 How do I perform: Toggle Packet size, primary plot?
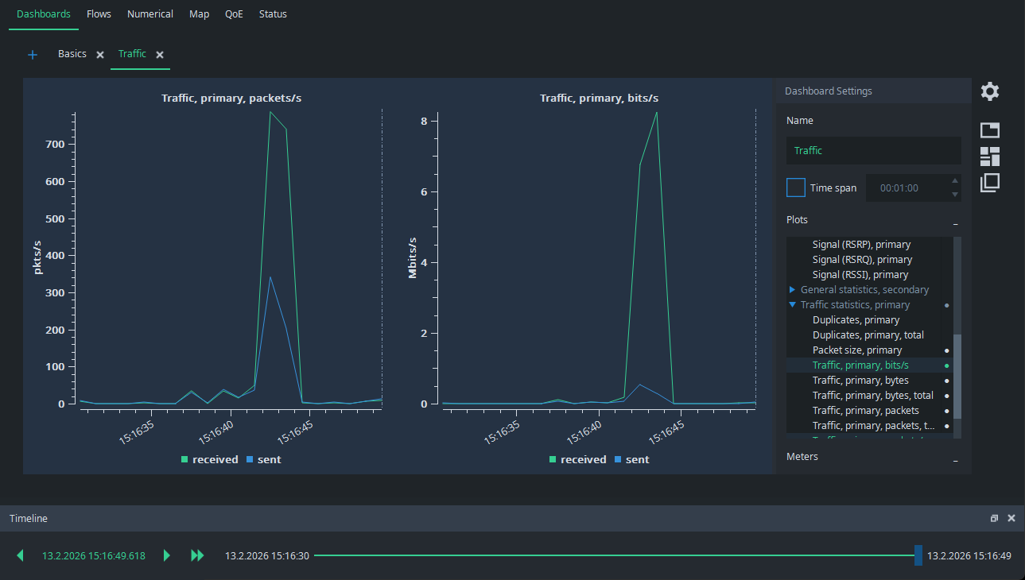[x=857, y=350]
